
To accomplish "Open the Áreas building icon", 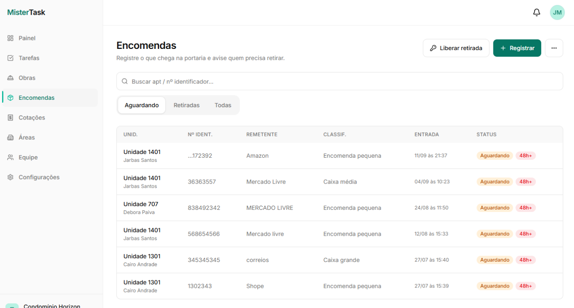I will [11, 138].
